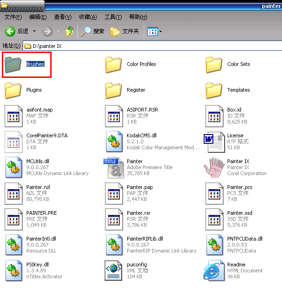Select the Box.id file icon

click(214, 116)
